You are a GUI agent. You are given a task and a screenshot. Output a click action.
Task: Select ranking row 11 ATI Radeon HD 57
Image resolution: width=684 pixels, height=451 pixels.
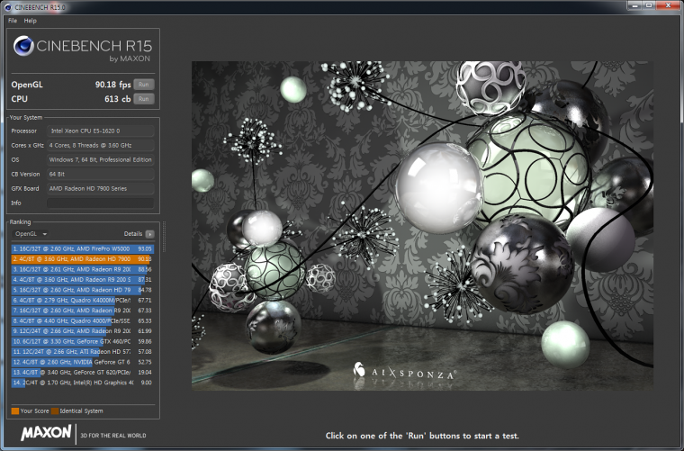[83, 352]
